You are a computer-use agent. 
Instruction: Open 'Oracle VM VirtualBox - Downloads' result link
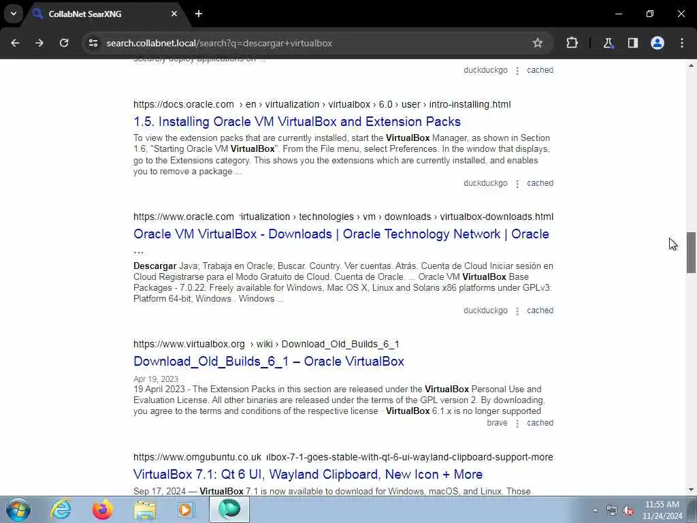tap(341, 234)
